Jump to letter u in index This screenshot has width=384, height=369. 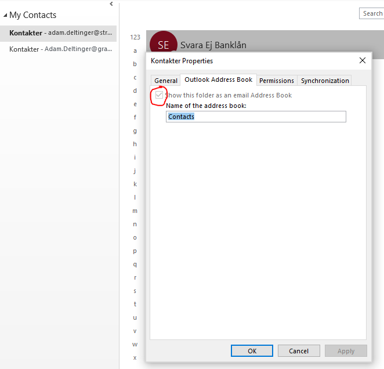[135, 318]
